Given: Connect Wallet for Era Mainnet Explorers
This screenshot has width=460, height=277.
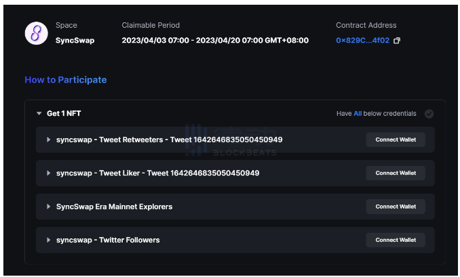Looking at the screenshot, I should click(x=396, y=207).
